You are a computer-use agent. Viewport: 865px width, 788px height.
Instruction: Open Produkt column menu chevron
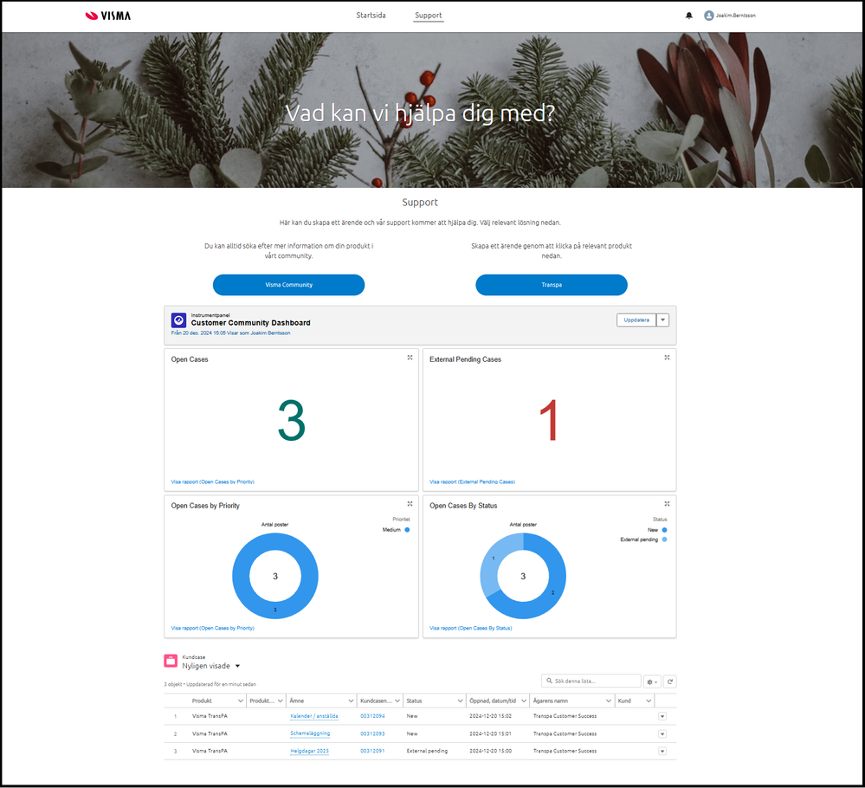tap(240, 701)
